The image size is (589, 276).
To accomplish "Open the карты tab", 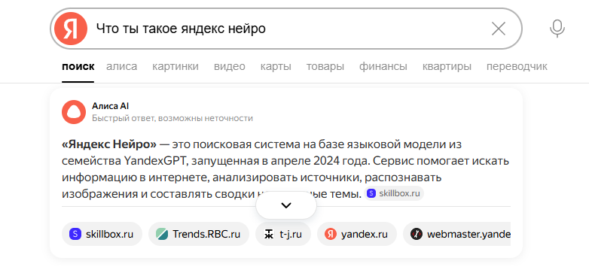I will click(x=276, y=67).
